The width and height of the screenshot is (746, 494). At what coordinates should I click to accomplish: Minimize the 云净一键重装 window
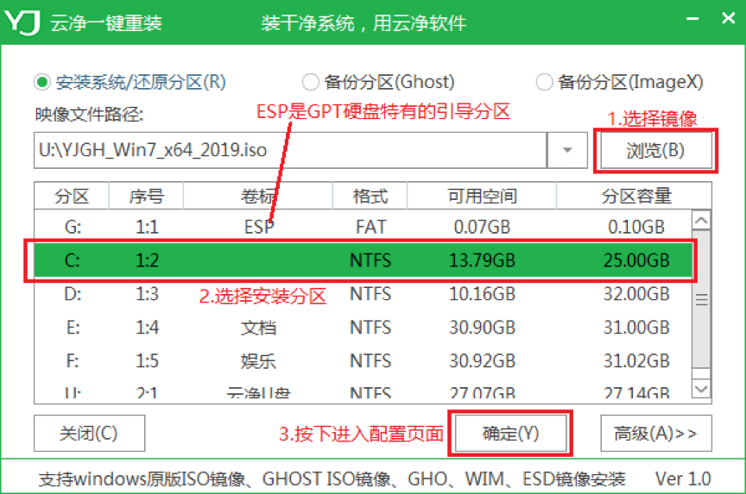692,19
